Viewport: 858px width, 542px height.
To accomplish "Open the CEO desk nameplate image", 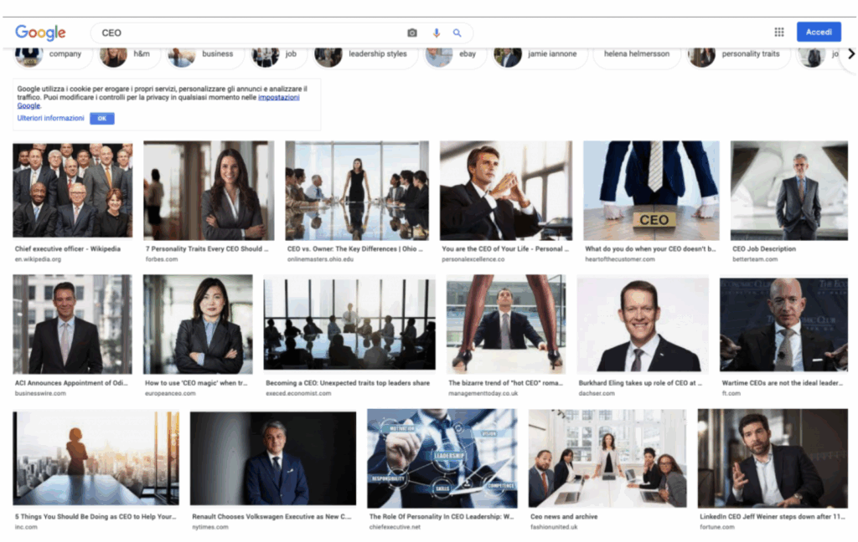I will [x=651, y=189].
